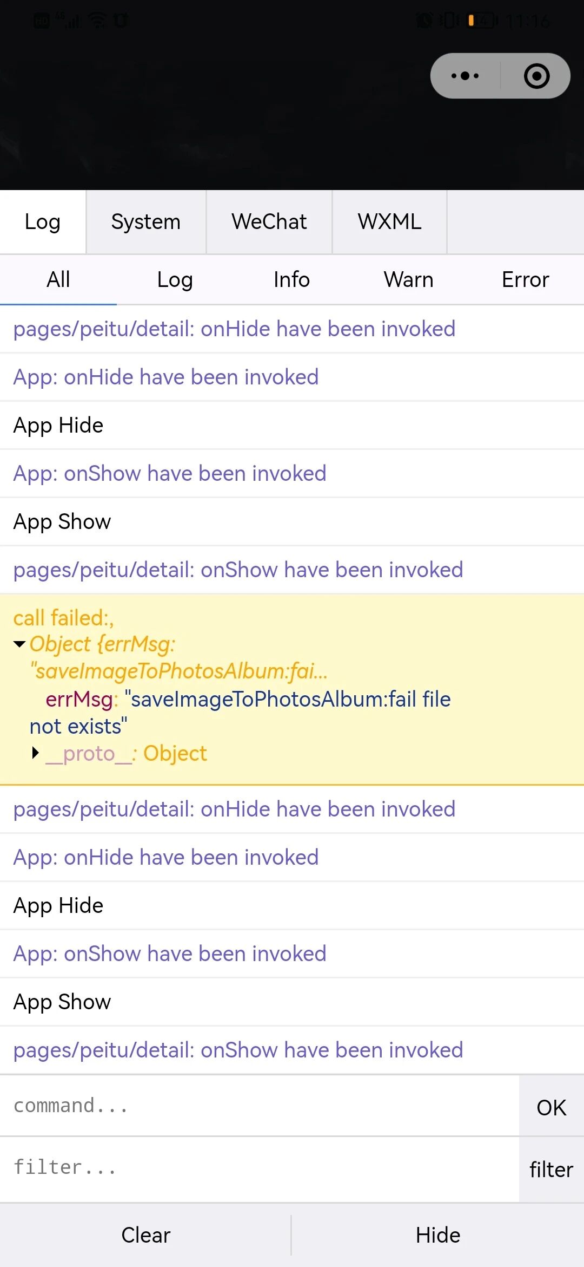Clear the console logs
Image resolution: width=584 pixels, height=1267 pixels.
point(146,1235)
